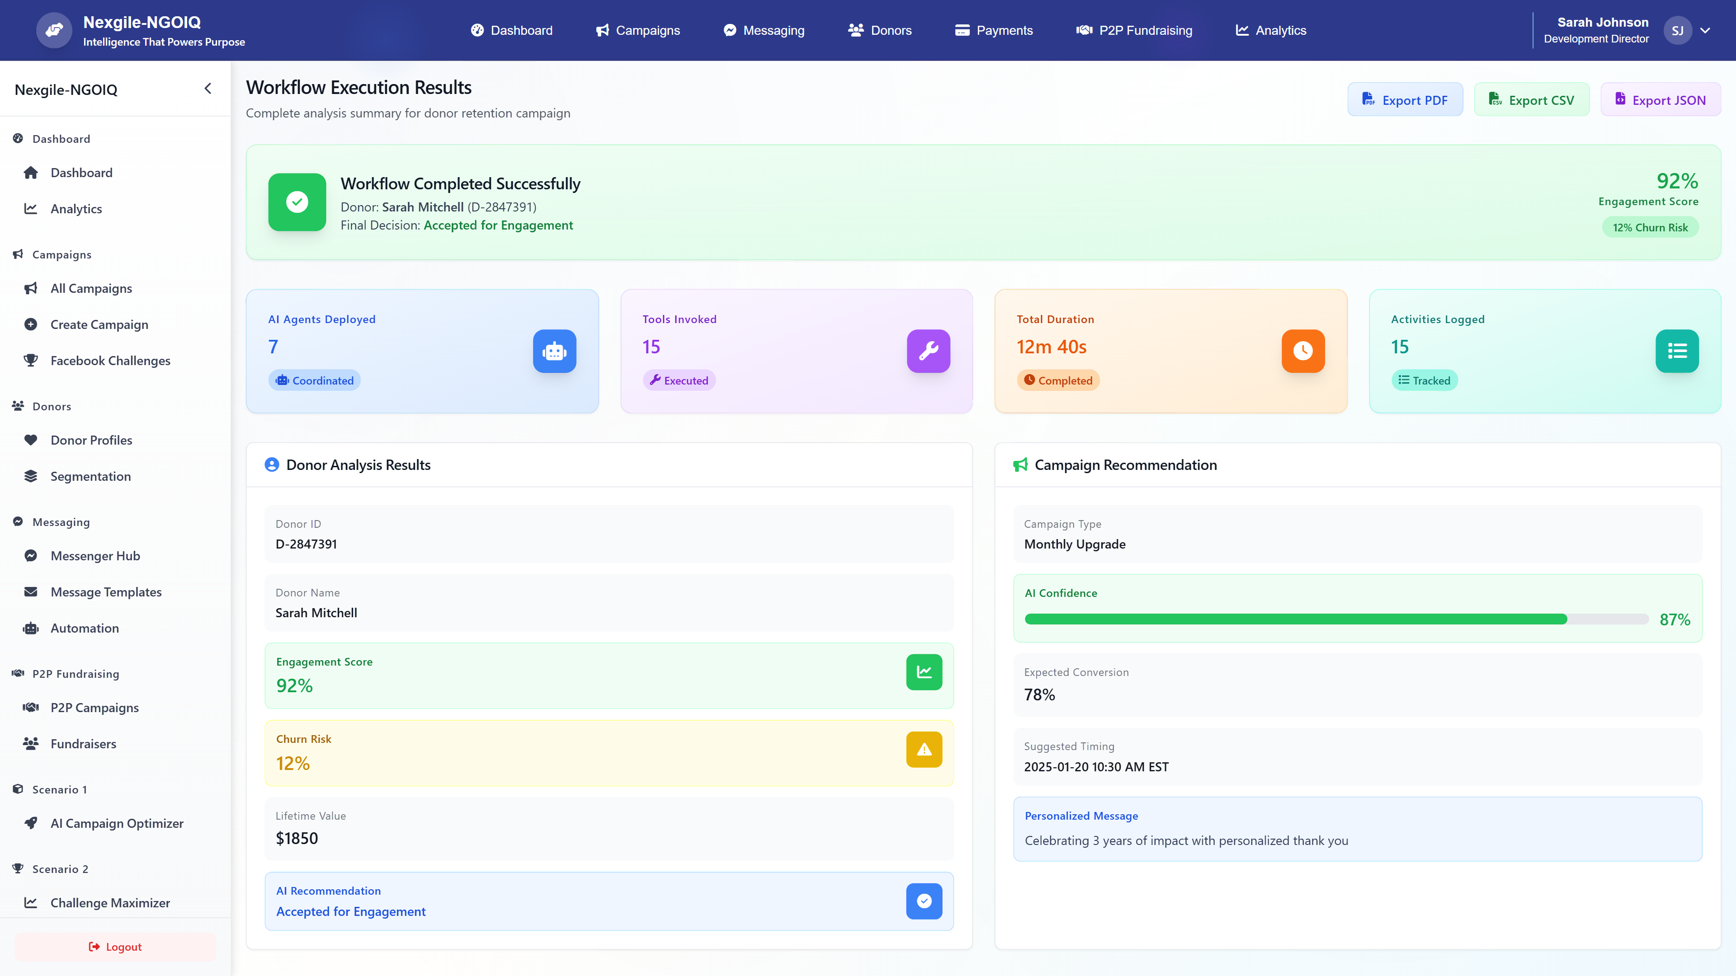
Task: Click the Export JSON button
Action: pos(1661,99)
